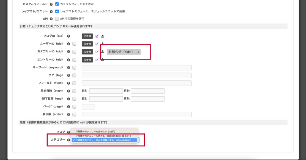Click the help icon beside キーワード (keyword)
This screenshot has height=160, width=306.
coord(68,68)
